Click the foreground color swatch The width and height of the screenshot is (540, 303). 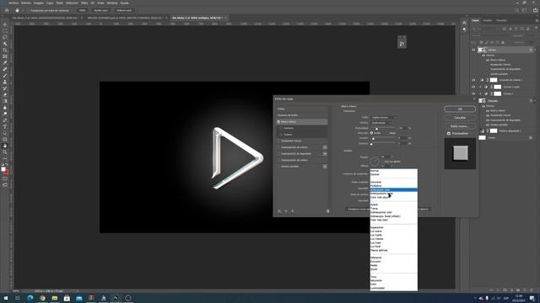(x=3, y=169)
